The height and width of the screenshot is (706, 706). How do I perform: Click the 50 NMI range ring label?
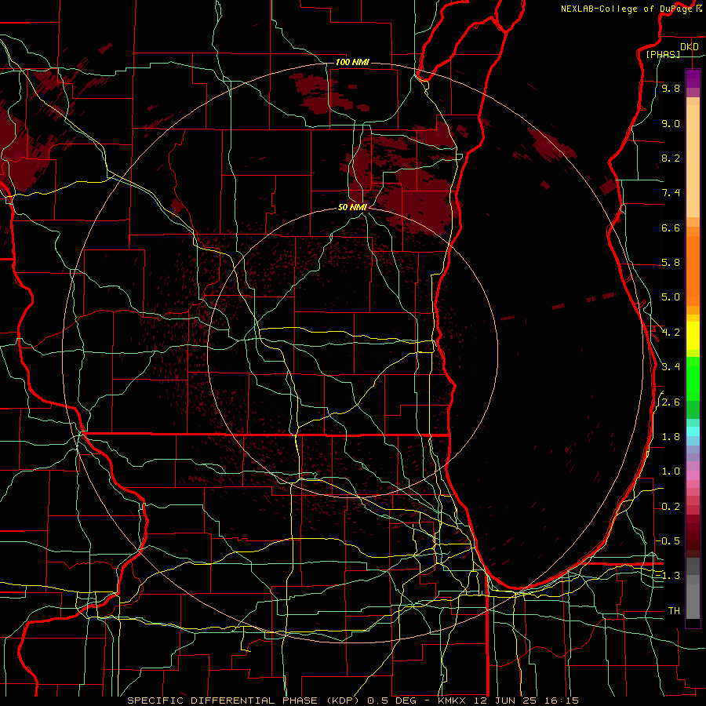click(352, 207)
